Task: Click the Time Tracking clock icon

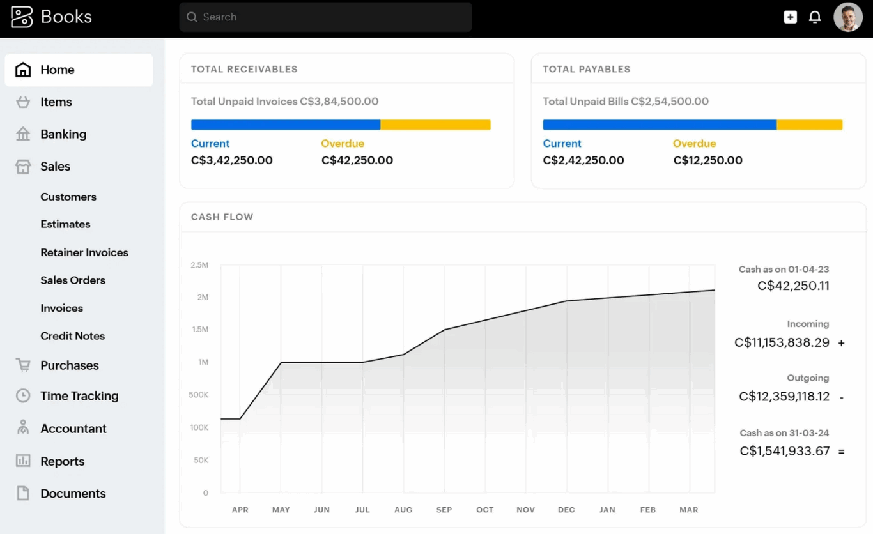Action: tap(22, 395)
